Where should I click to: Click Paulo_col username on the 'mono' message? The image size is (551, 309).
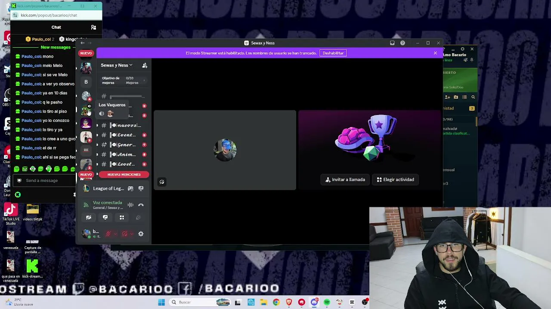point(31,57)
